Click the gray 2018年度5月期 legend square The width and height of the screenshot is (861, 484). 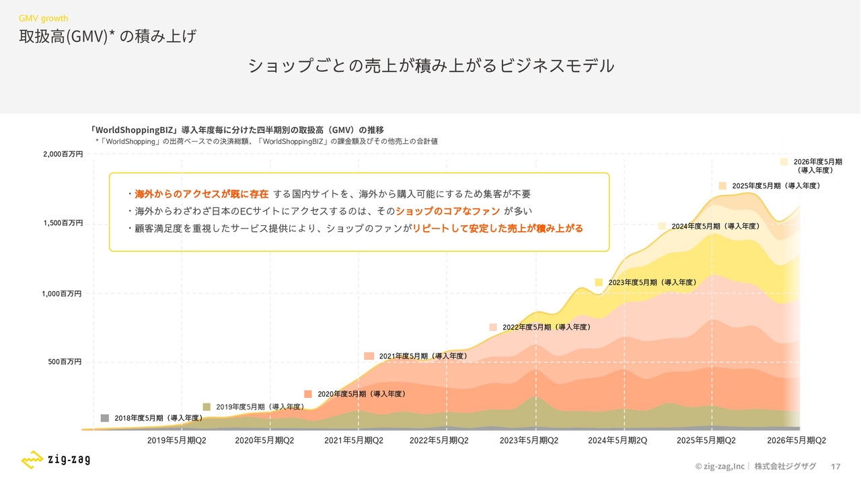104,418
